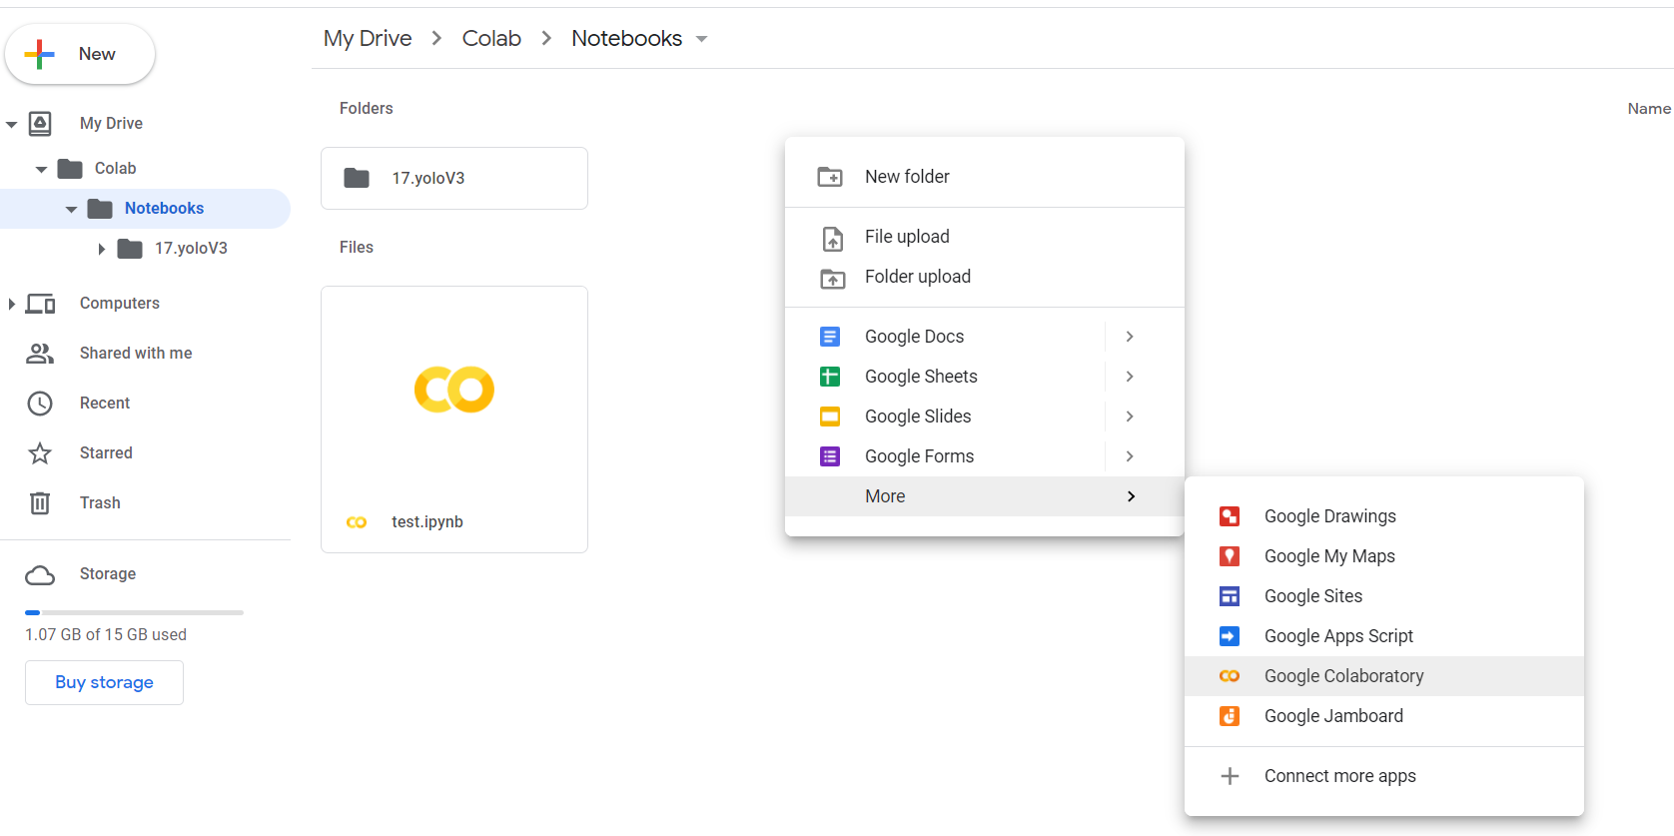This screenshot has height=836, width=1674.
Task: Click the Buy storage button
Action: click(104, 682)
